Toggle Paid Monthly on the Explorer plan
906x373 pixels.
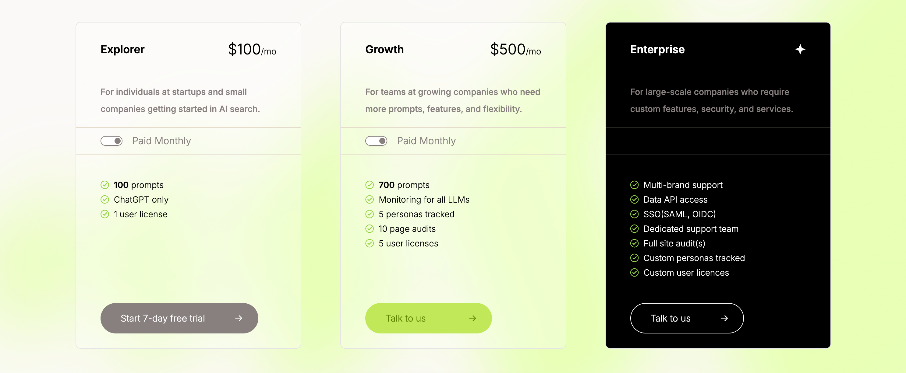pyautogui.click(x=111, y=141)
